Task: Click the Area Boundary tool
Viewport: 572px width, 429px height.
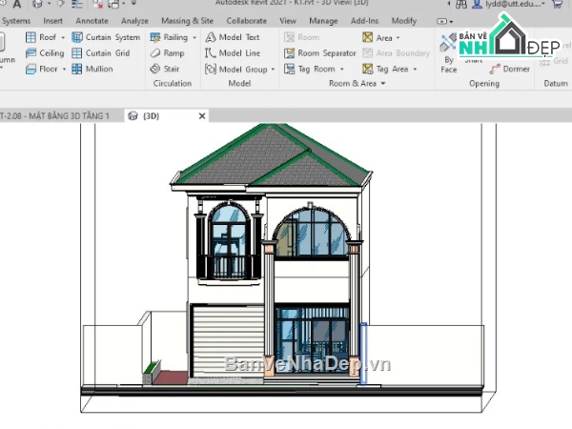Action: coord(397,53)
